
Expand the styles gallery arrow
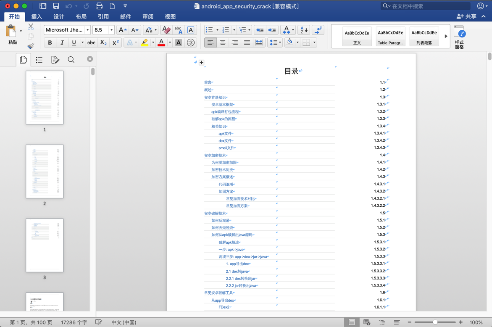tap(446, 36)
